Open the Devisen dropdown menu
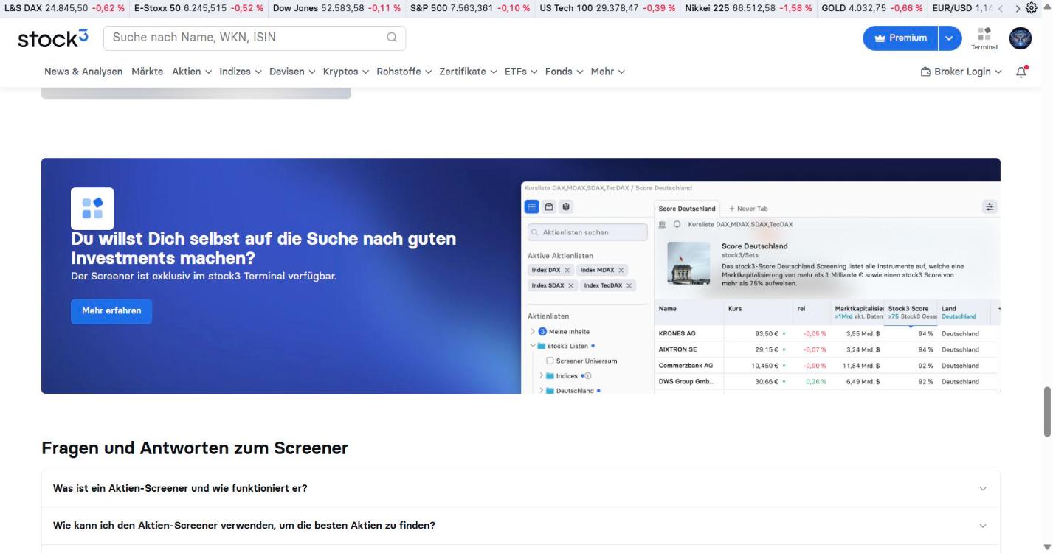The height and width of the screenshot is (553, 1053). (x=292, y=72)
